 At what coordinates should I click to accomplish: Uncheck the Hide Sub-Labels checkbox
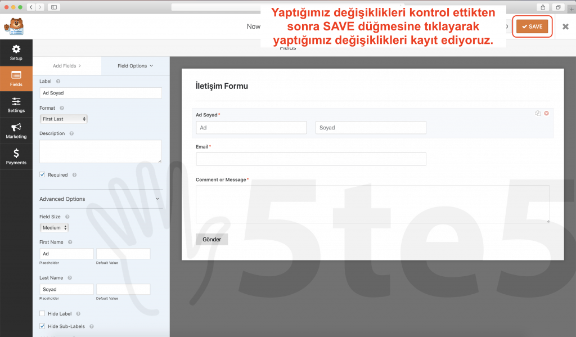pos(43,326)
